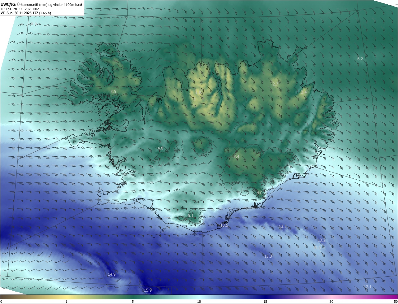Click the 50 label on the color scale
Screen dimensions: 398x304
click(396, 302)
